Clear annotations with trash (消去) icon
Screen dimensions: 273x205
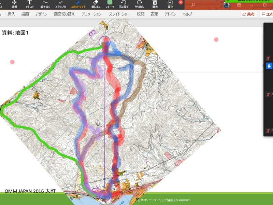[155, 4]
